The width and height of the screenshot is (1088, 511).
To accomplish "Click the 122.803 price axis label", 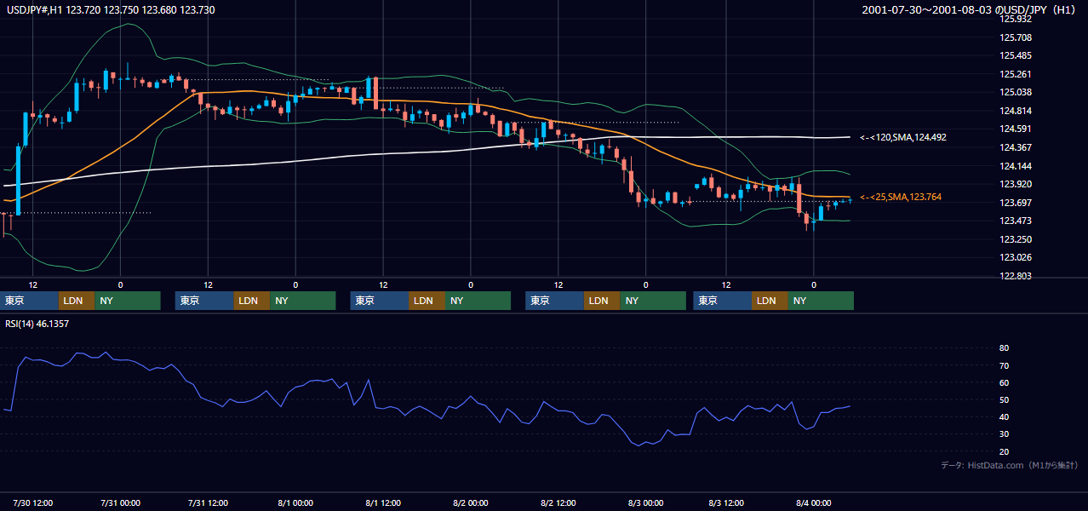I will 1016,276.
